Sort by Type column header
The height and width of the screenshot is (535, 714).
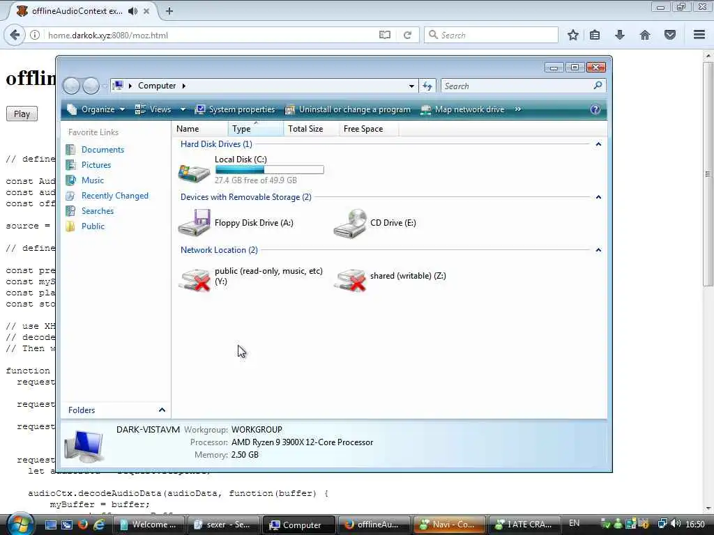point(255,129)
